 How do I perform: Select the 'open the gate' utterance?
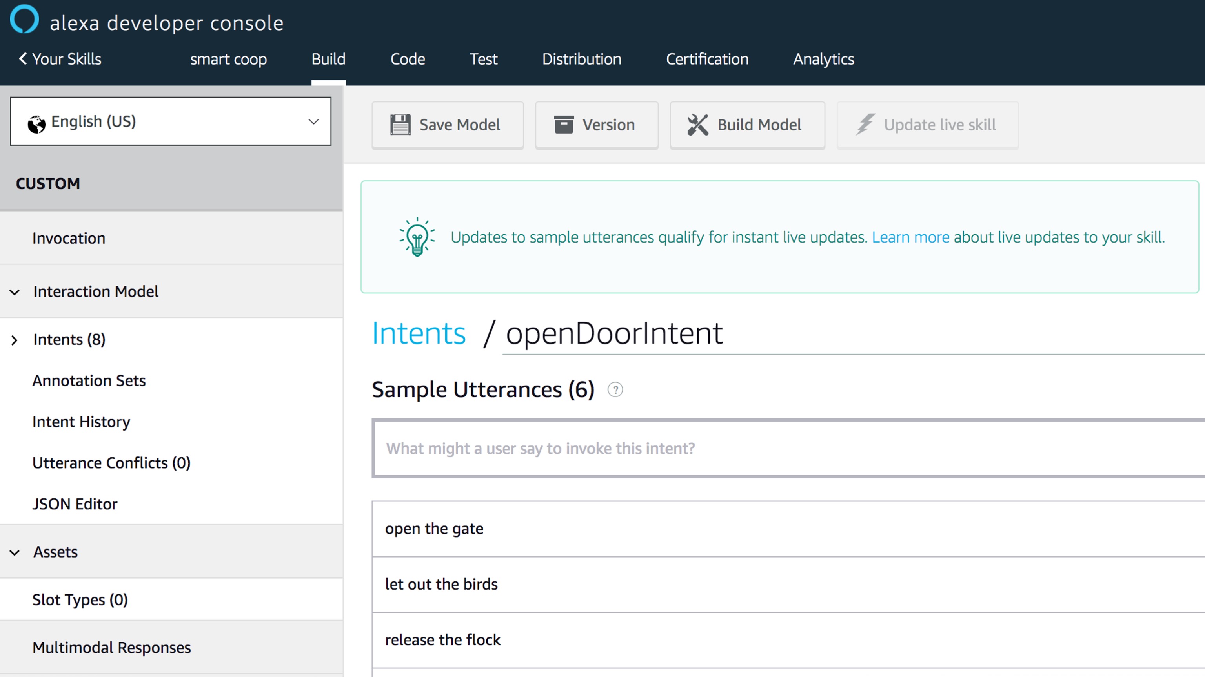click(x=789, y=529)
